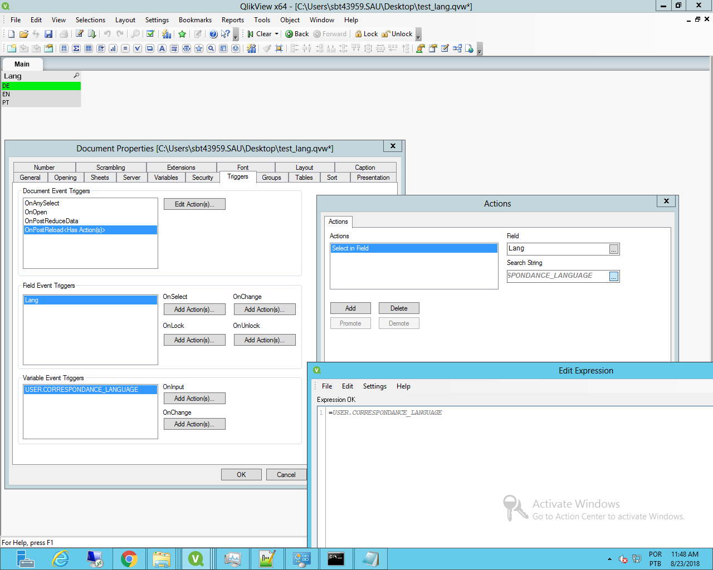Switch to the Opening tab

click(x=65, y=178)
